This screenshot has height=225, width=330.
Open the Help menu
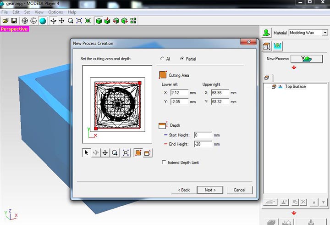pyautogui.click(x=72, y=12)
